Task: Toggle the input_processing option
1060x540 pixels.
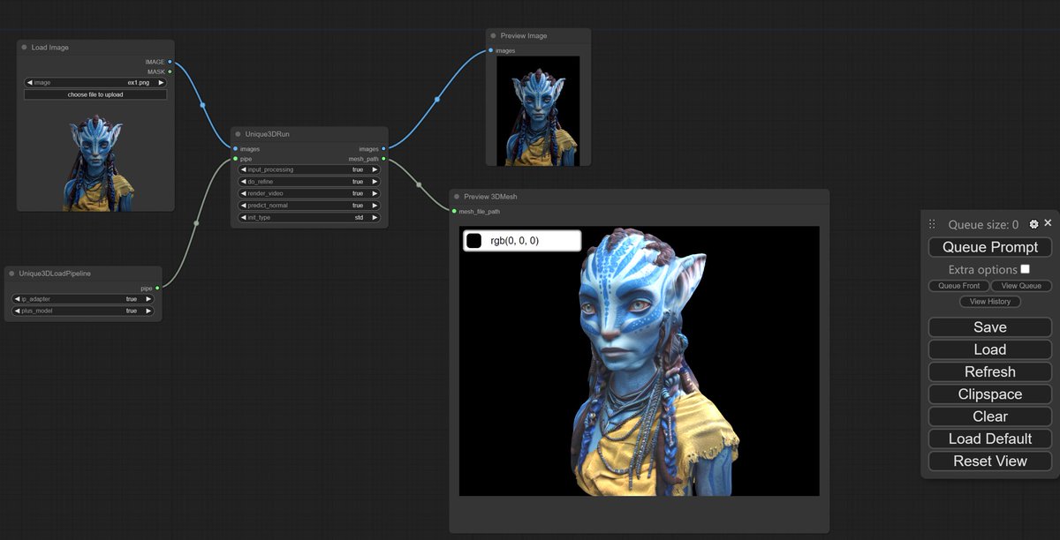Action: pos(309,169)
